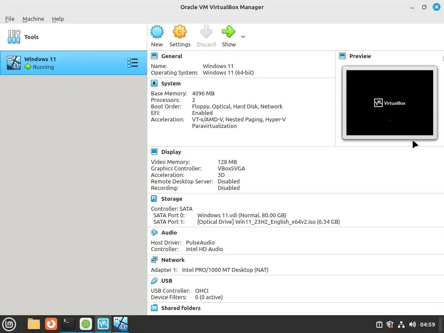The image size is (444, 333).
Task: Switch to VirtualBox Manager taskbar button
Action: (103, 324)
